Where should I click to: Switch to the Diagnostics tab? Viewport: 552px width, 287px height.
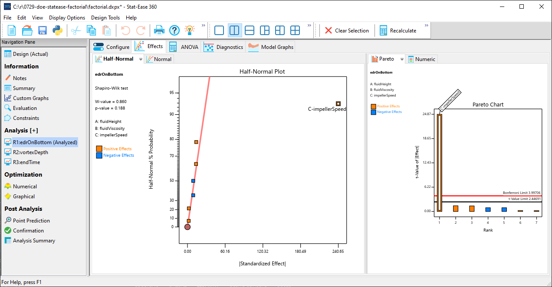click(x=223, y=47)
